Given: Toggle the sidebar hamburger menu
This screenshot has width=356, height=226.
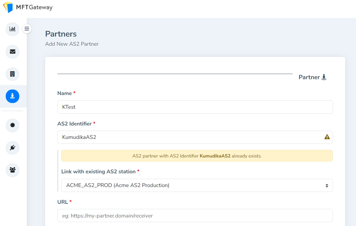Looking at the screenshot, I should [x=27, y=28].
